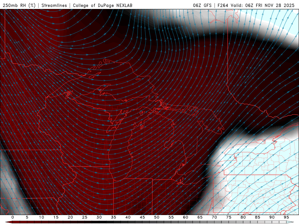Image resolution: width=299 pixels, height=224 pixels.
Task: Click the '65' humidity scale label
Action: pyautogui.click(x=200, y=217)
